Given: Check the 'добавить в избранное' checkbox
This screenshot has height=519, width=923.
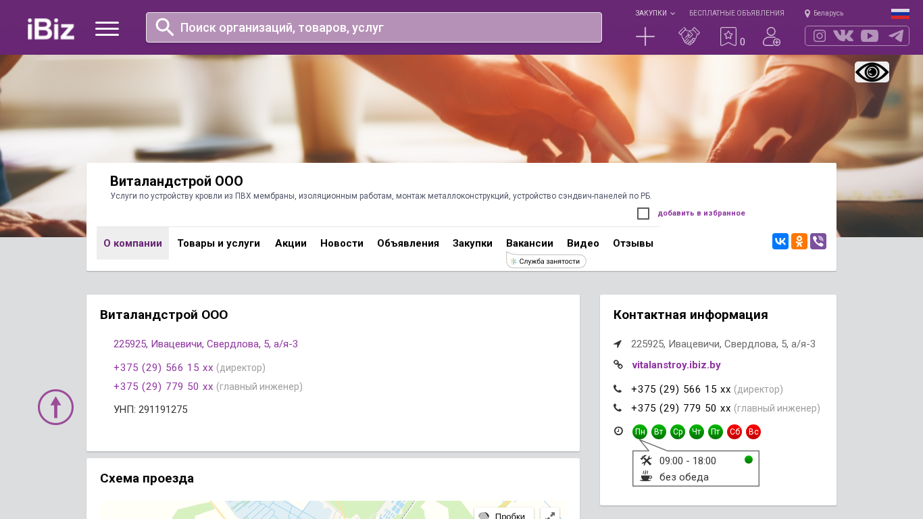Looking at the screenshot, I should (643, 214).
